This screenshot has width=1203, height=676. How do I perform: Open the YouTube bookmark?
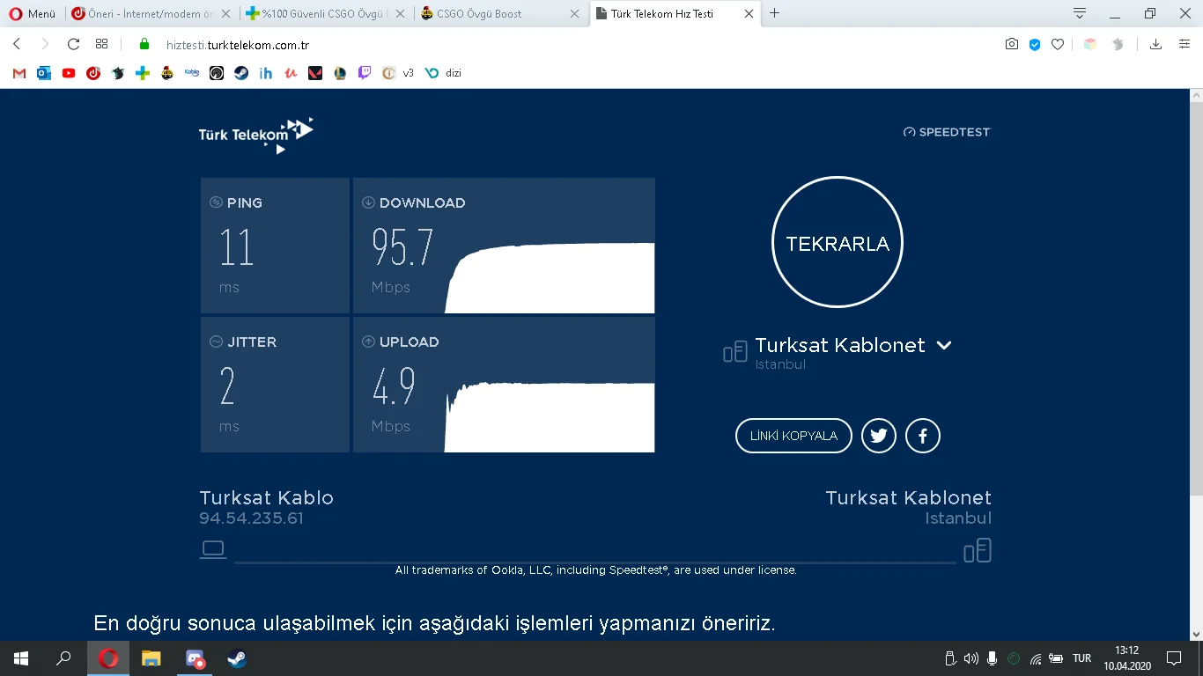coord(68,73)
